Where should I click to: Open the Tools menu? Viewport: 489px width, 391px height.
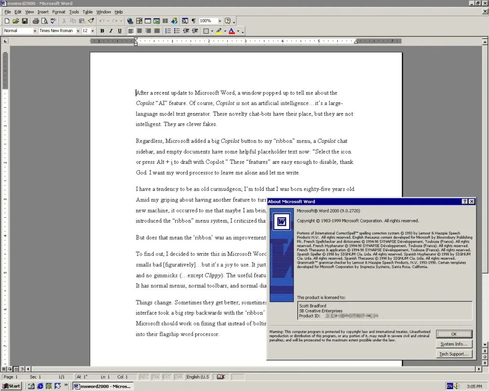74,12
